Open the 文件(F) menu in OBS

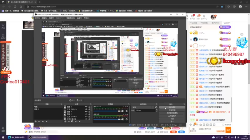(x=37, y=18)
